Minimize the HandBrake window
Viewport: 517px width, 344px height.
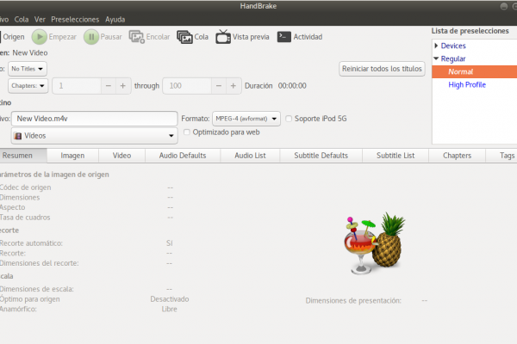coord(503,6)
